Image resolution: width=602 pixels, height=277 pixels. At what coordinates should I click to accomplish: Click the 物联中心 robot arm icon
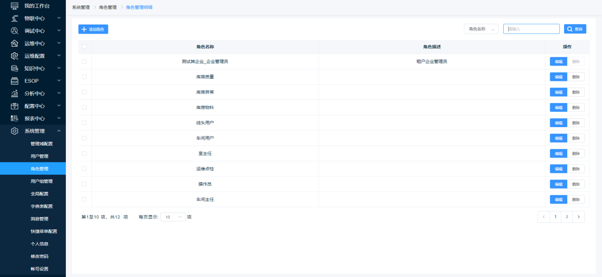[14, 18]
